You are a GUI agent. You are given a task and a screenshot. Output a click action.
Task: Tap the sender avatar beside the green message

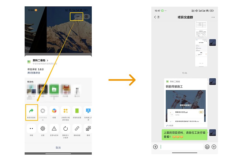click(x=213, y=133)
